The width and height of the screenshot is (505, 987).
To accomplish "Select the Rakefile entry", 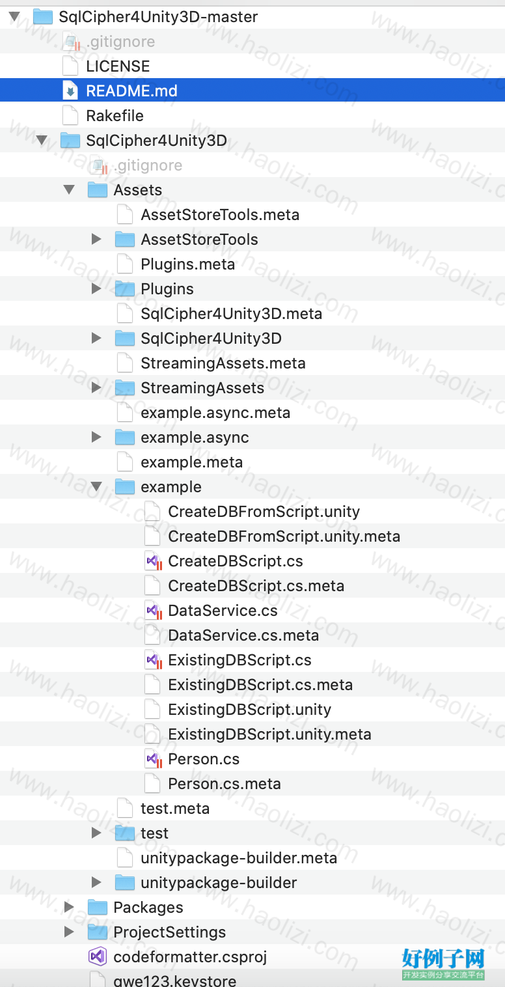I will 115,116.
